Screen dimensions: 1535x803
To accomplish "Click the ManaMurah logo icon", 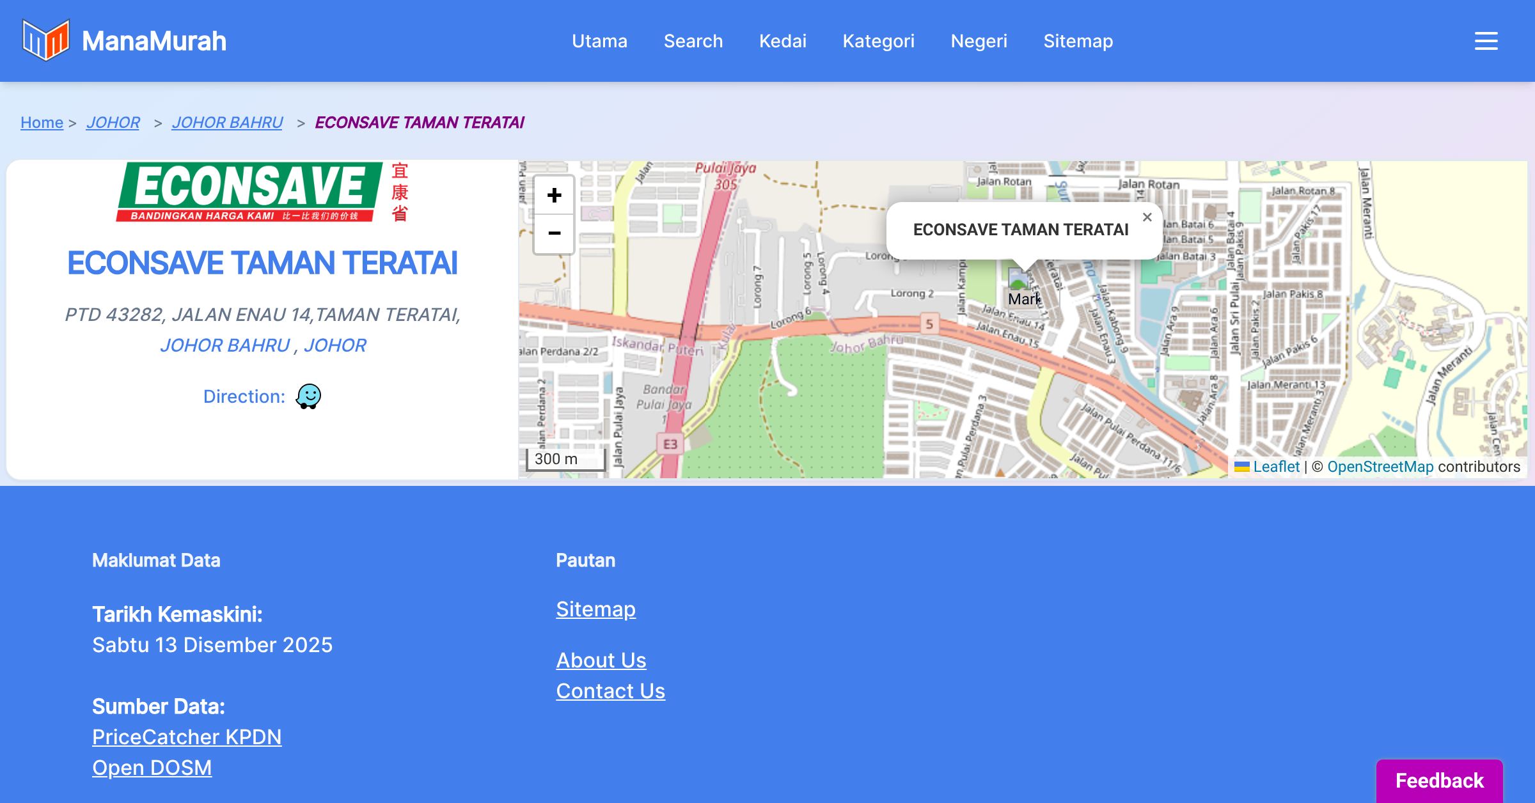I will 45,40.
